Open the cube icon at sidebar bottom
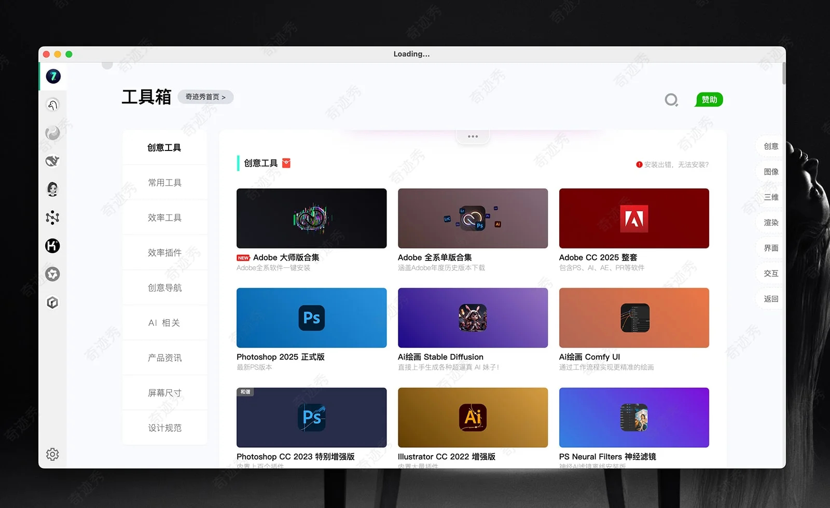The image size is (830, 508). [52, 303]
